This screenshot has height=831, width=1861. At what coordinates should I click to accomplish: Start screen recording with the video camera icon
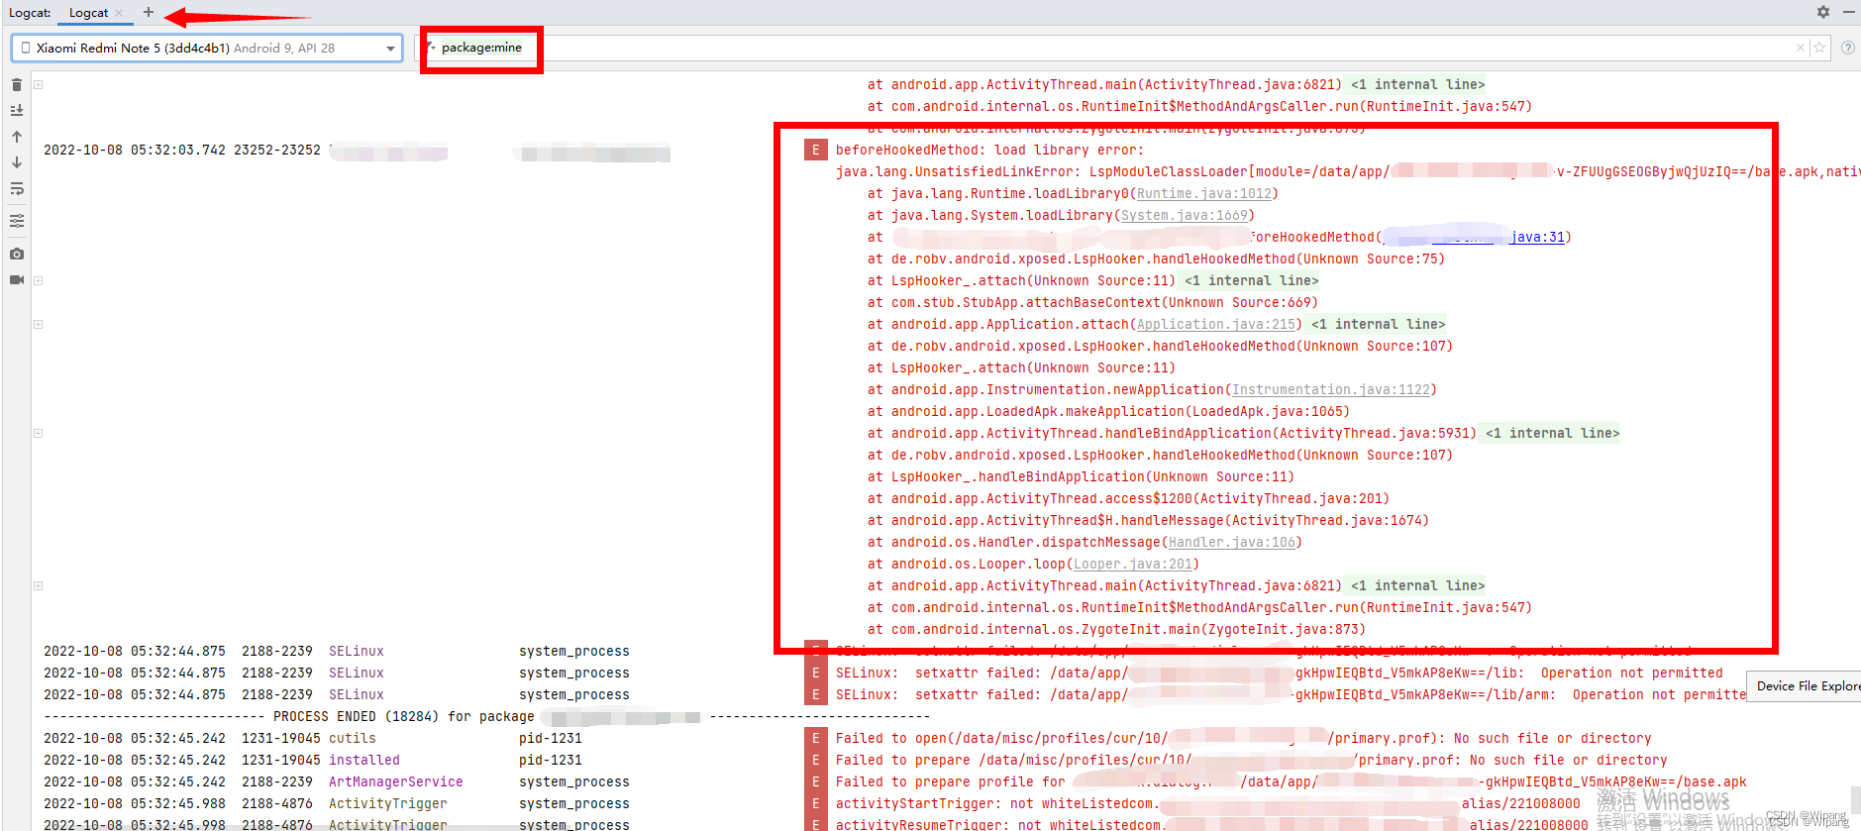17,279
